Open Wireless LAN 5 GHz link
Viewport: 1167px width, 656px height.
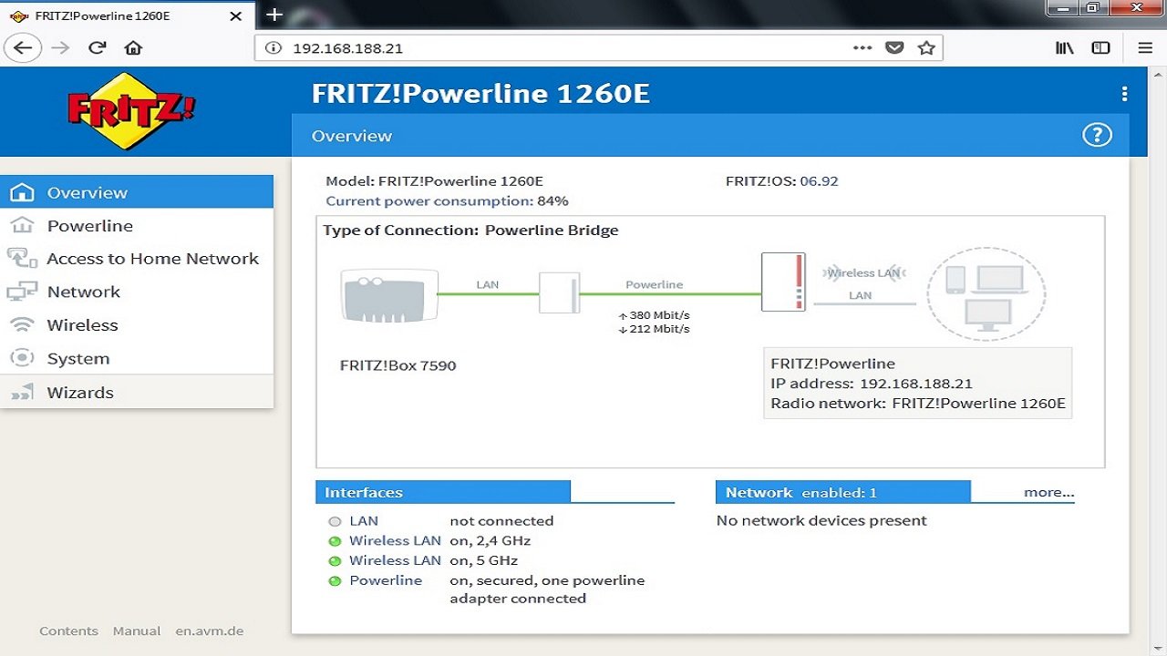[395, 560]
